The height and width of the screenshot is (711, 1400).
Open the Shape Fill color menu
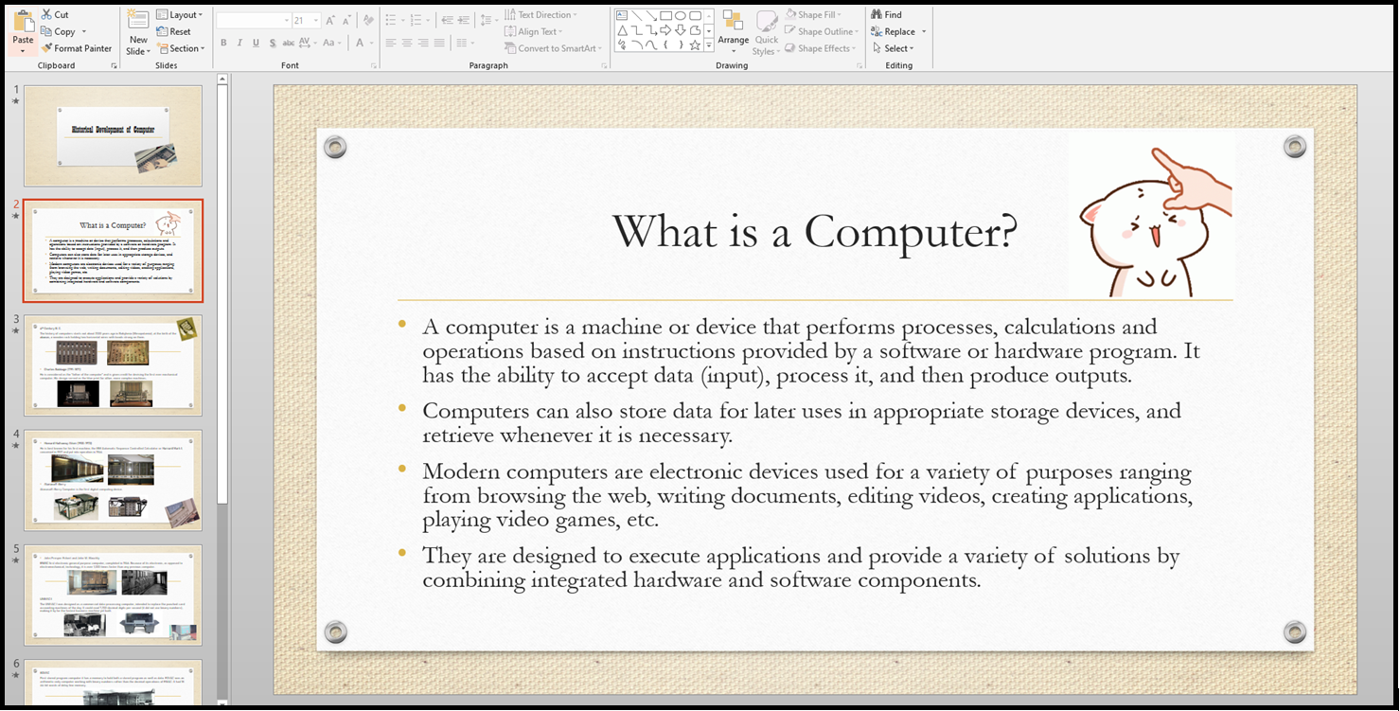click(x=813, y=14)
